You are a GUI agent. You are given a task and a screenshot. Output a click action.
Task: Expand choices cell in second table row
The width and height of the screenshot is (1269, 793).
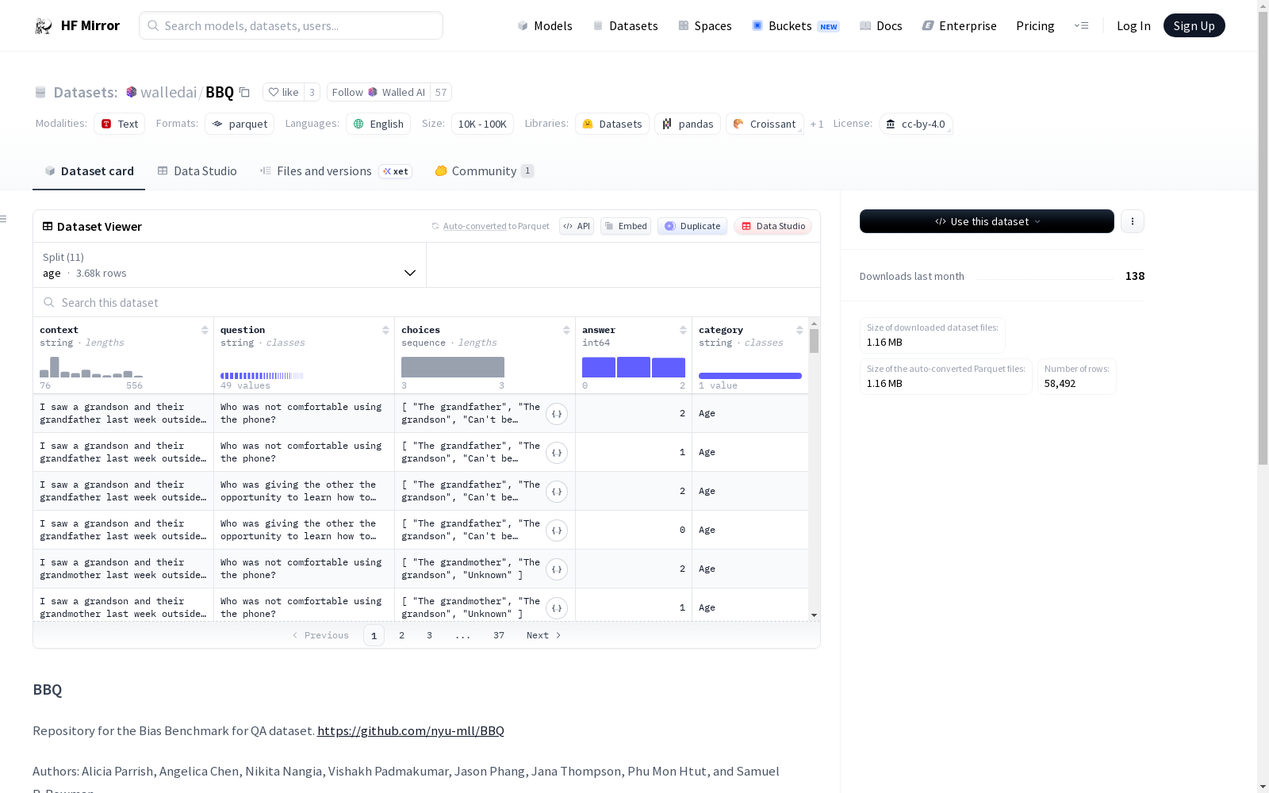coord(557,453)
